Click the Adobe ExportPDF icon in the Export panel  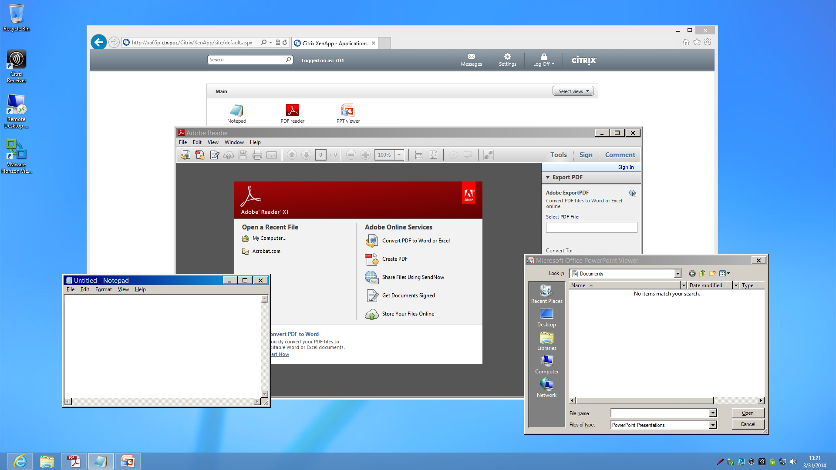point(633,193)
